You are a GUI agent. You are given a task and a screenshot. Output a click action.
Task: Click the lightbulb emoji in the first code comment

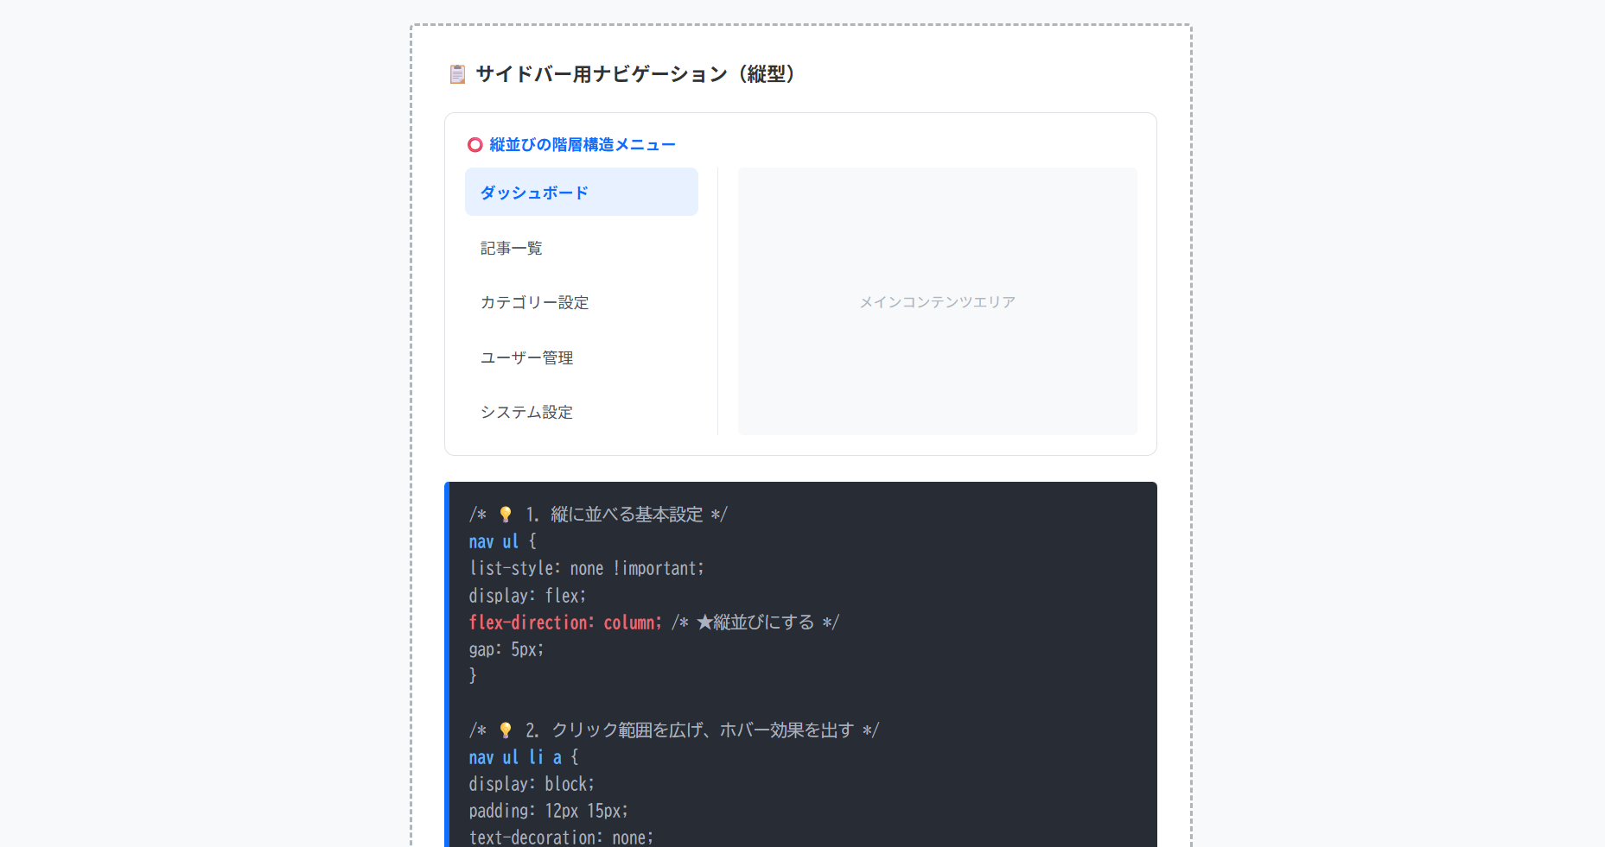coord(504,514)
